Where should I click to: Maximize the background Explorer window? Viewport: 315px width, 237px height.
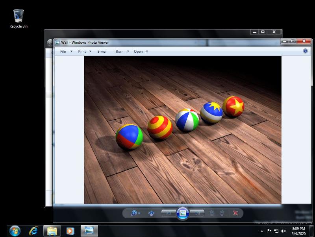click(x=263, y=32)
